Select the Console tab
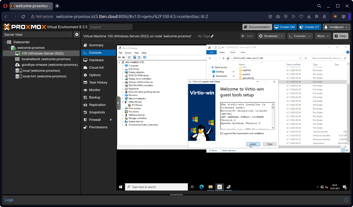This screenshot has height=207, width=353. 98,53
